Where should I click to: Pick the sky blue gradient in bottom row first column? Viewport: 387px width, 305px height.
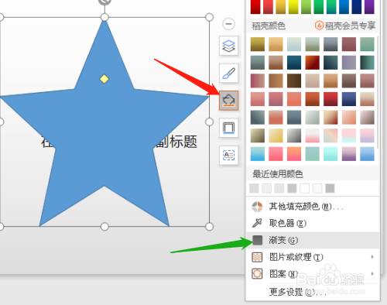[x=258, y=154]
